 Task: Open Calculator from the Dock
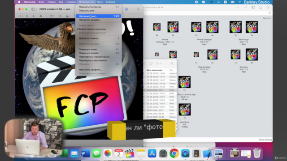tap(196, 153)
